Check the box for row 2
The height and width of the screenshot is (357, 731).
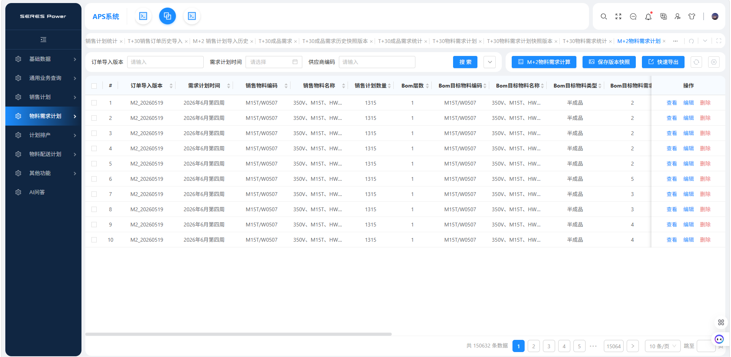(94, 118)
